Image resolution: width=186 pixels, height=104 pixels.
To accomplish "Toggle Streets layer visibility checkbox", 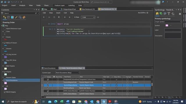I will point(5,37).
